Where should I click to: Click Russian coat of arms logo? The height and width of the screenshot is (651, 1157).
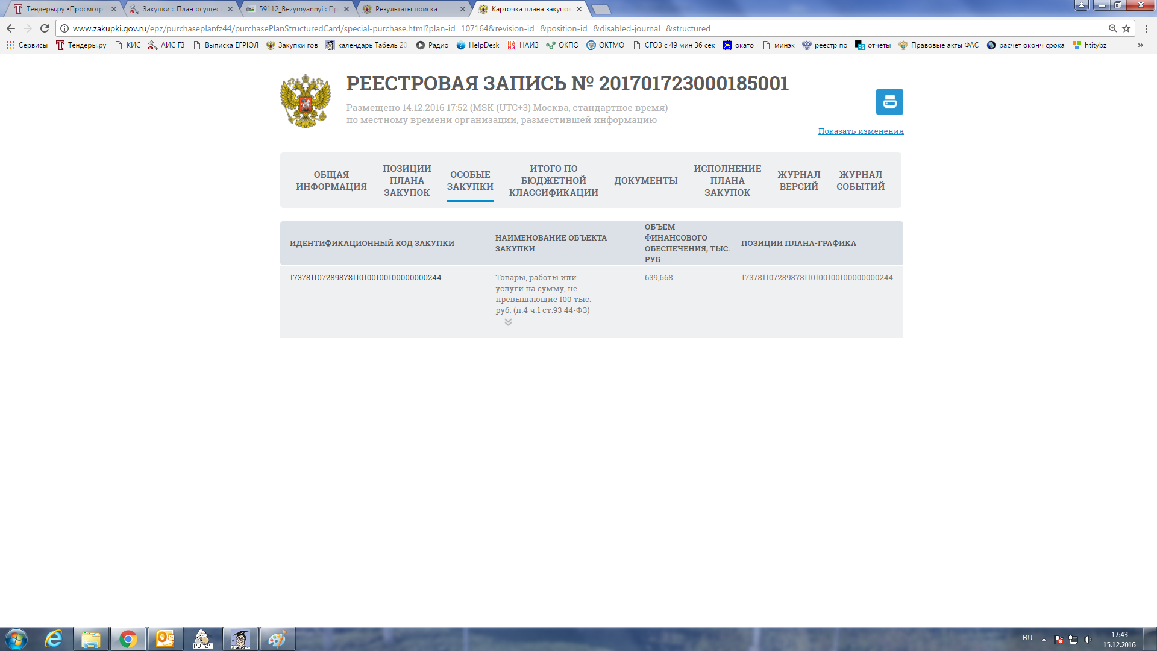[x=306, y=101]
